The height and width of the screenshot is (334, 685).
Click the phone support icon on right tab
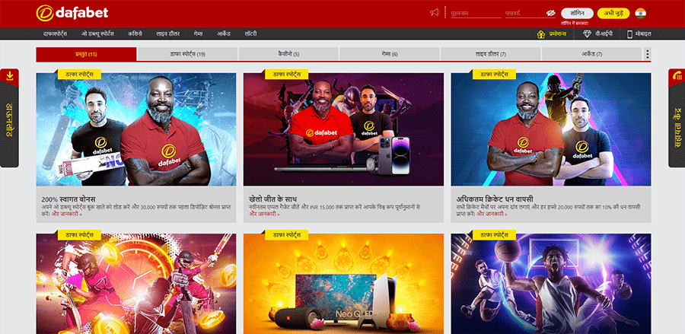tap(678, 75)
